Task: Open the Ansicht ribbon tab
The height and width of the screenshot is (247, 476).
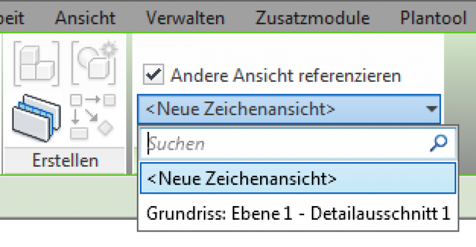Action: coord(85,18)
